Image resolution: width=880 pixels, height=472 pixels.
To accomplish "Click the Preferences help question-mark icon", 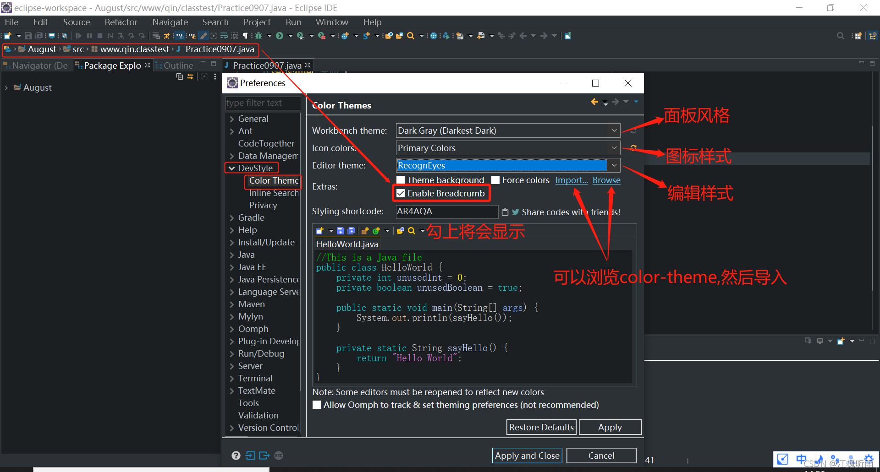I will pyautogui.click(x=236, y=456).
